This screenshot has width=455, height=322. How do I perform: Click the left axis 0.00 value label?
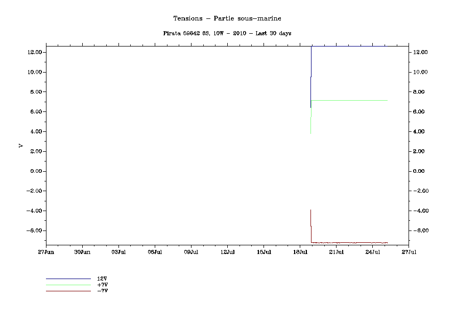point(35,171)
